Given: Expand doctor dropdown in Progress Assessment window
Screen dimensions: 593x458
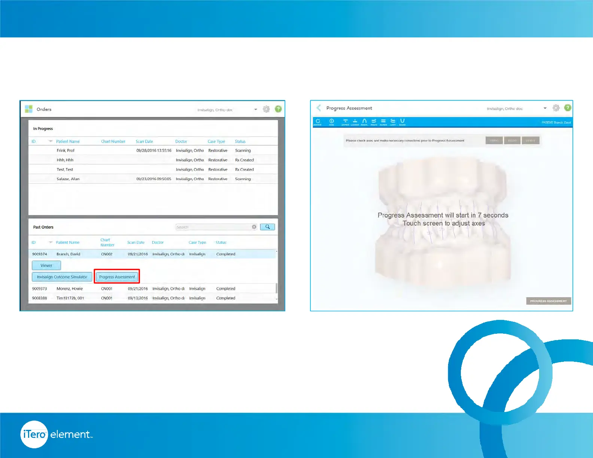Looking at the screenshot, I should [x=545, y=108].
